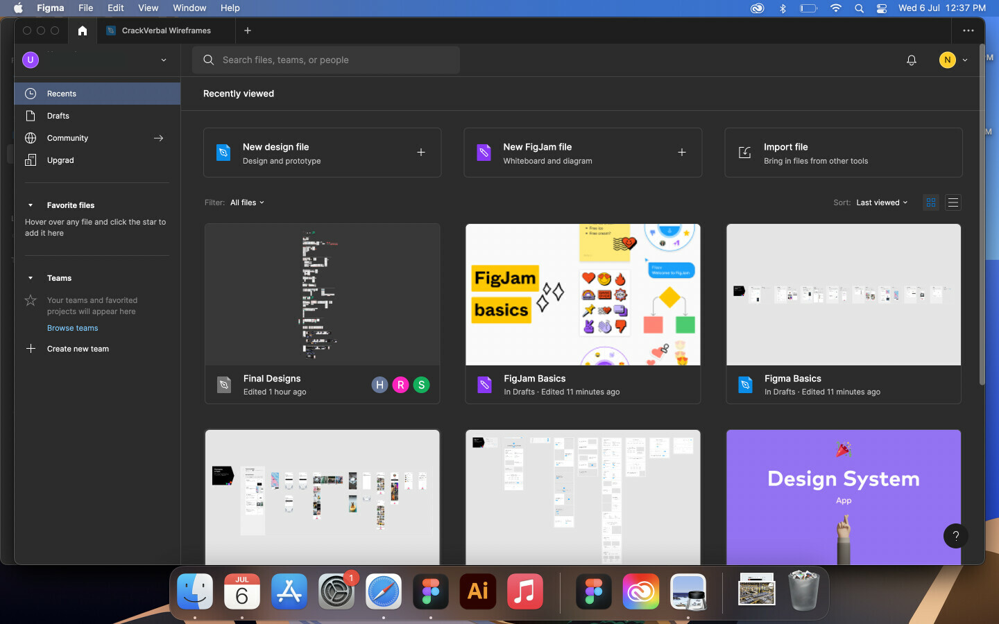999x624 pixels.
Task: Open the FigJam Basics file thumbnail
Action: coord(583,295)
